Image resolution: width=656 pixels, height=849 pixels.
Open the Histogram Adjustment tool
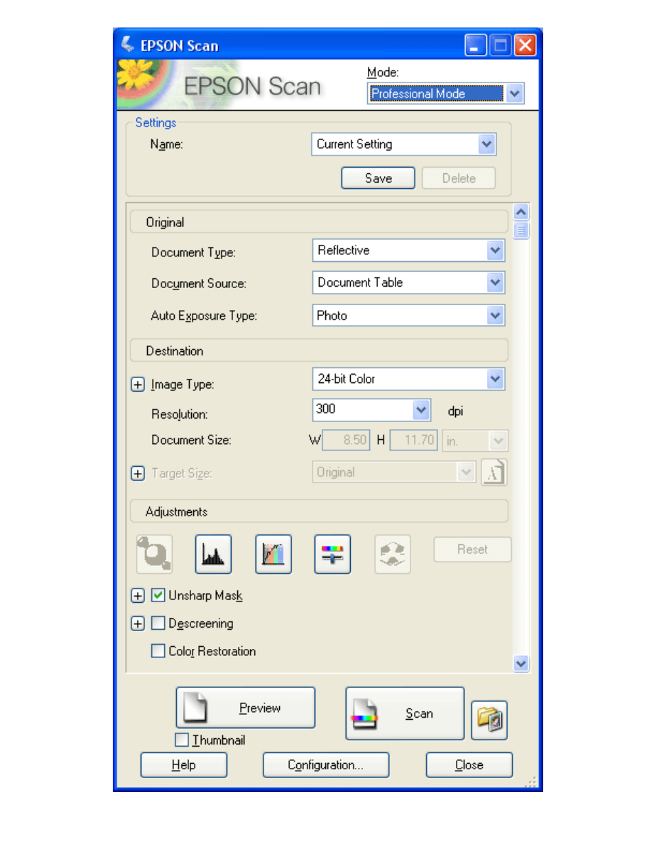click(x=213, y=554)
